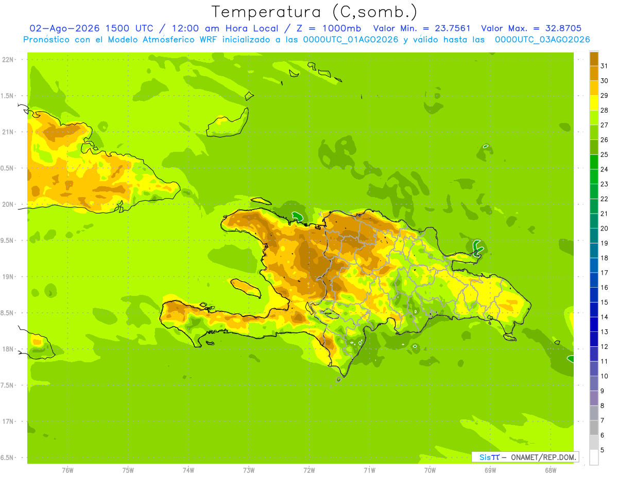
Task: Click the latitude label "19N"
Action: [x=8, y=277]
